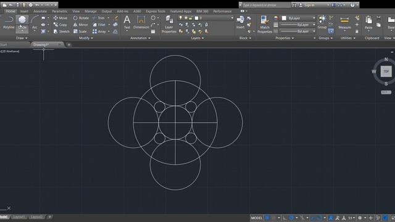Switch to Layout1 tab

19,216
